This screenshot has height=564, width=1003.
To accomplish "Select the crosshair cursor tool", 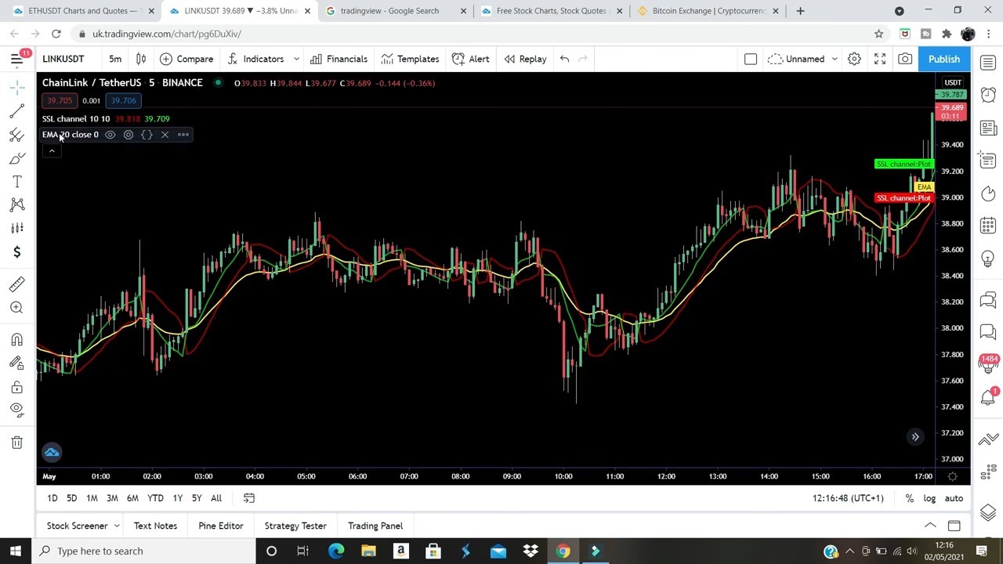I will point(16,88).
